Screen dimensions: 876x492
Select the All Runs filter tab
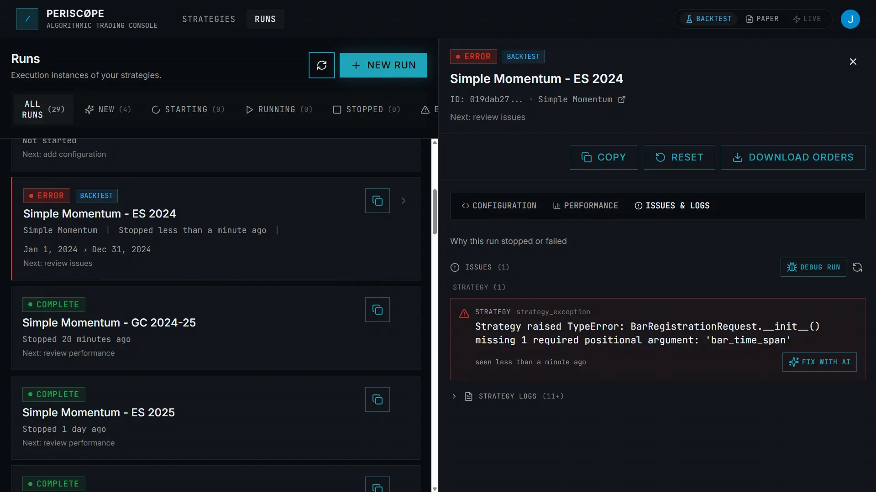43,109
